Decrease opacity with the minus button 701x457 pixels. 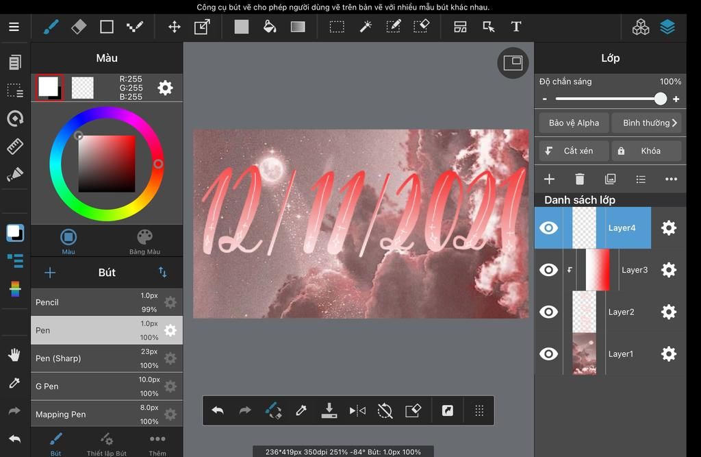tap(544, 99)
